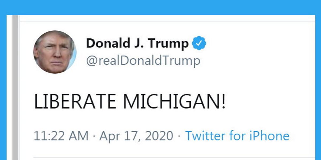Select the Apr 17, 2020 date

[136, 136]
